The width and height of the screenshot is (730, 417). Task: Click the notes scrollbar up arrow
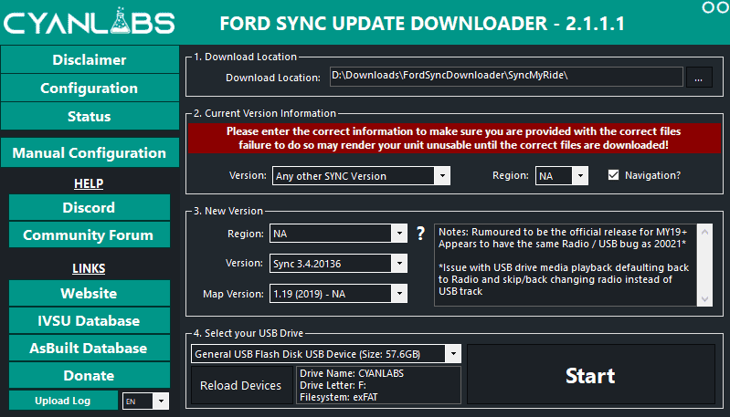(704, 232)
